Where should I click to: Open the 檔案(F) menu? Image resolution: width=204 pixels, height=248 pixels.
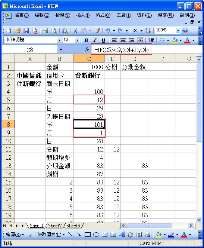22,15
